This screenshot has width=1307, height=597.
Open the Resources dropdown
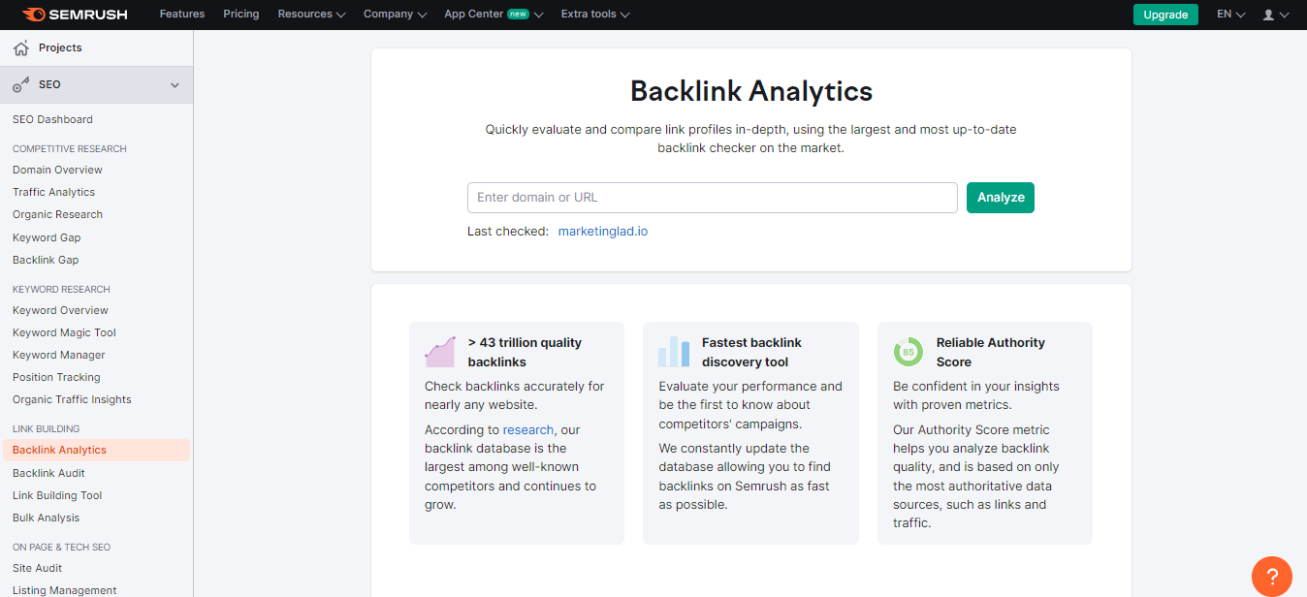[311, 15]
